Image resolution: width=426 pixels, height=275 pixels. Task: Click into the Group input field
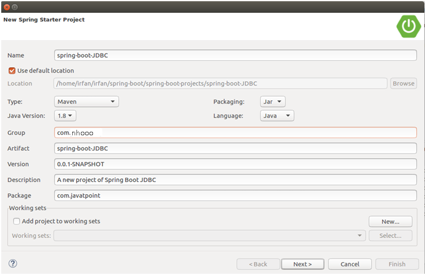point(236,132)
